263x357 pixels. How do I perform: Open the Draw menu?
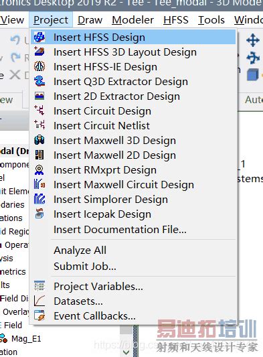point(90,20)
